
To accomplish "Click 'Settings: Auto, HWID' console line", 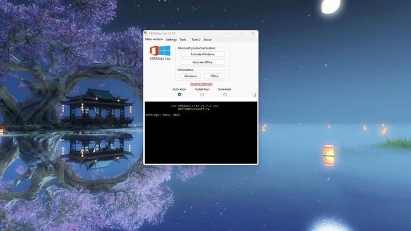I will pyautogui.click(x=162, y=115).
